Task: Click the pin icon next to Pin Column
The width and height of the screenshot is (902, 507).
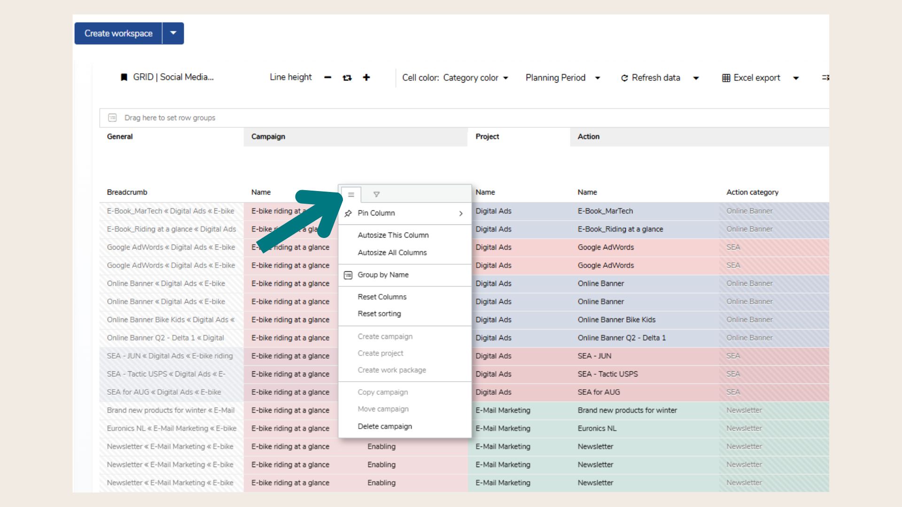Action: point(348,213)
